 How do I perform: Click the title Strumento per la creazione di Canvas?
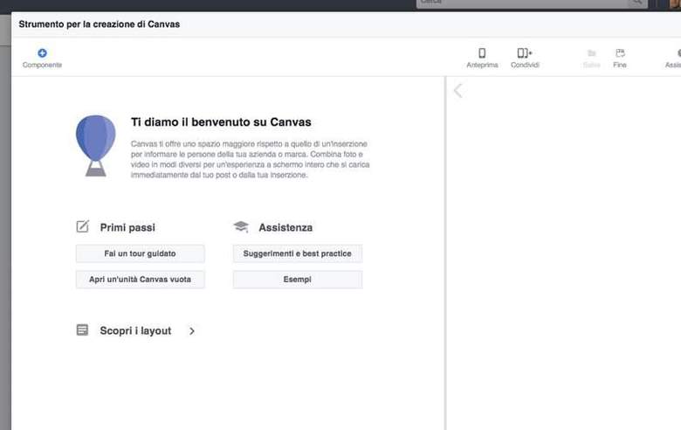(99, 24)
